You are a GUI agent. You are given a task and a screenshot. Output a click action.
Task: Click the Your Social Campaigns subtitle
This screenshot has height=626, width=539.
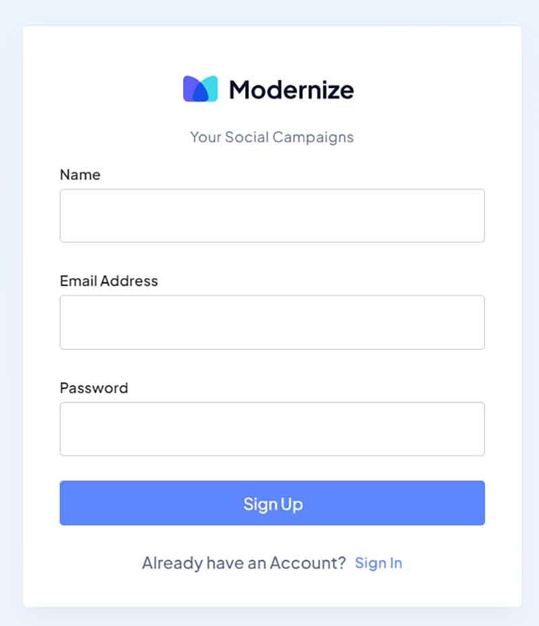point(272,137)
